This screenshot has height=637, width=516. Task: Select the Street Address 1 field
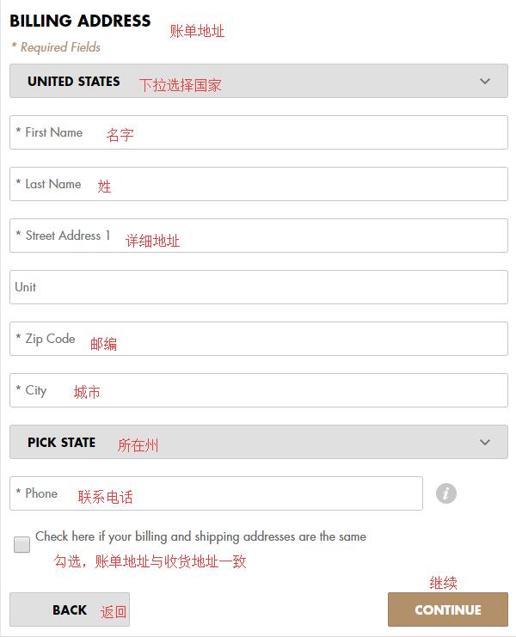point(258,236)
